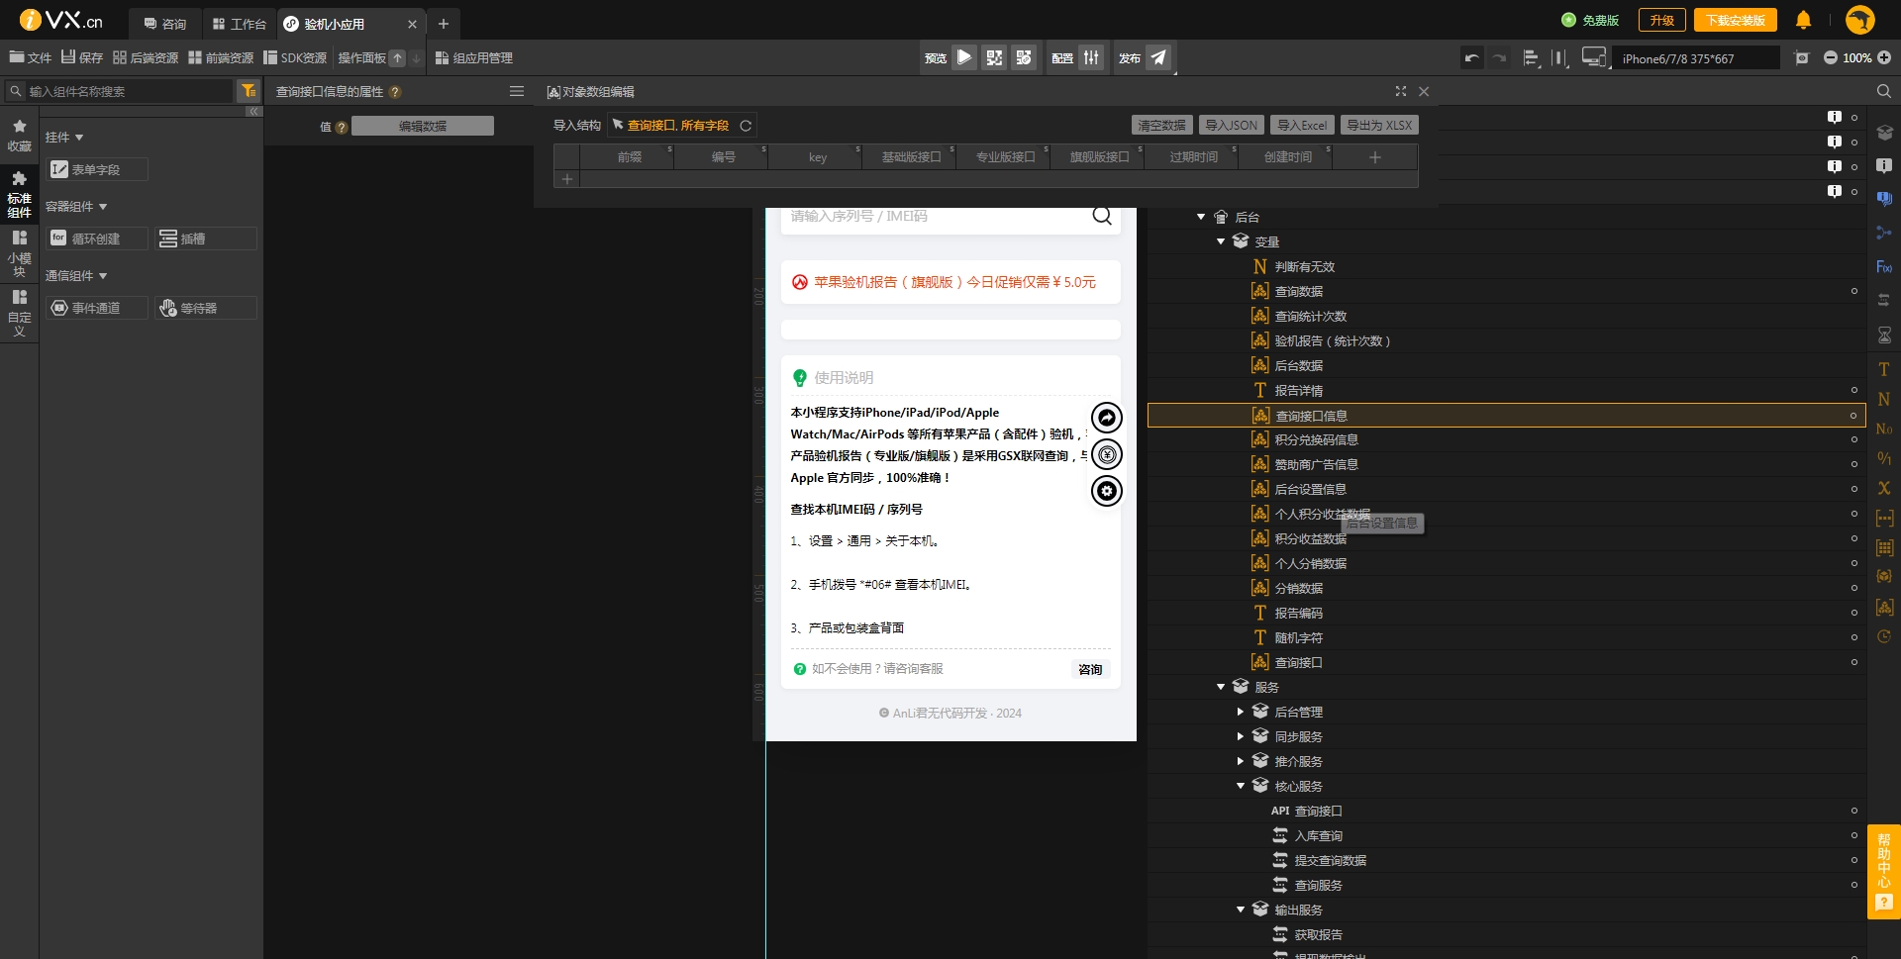1901x959 pixels.
Task: Click the 升级 upgrade button
Action: [1661, 20]
